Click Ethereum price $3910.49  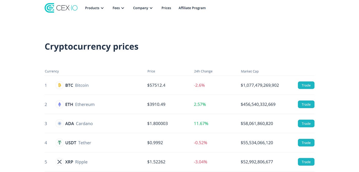coord(156,104)
